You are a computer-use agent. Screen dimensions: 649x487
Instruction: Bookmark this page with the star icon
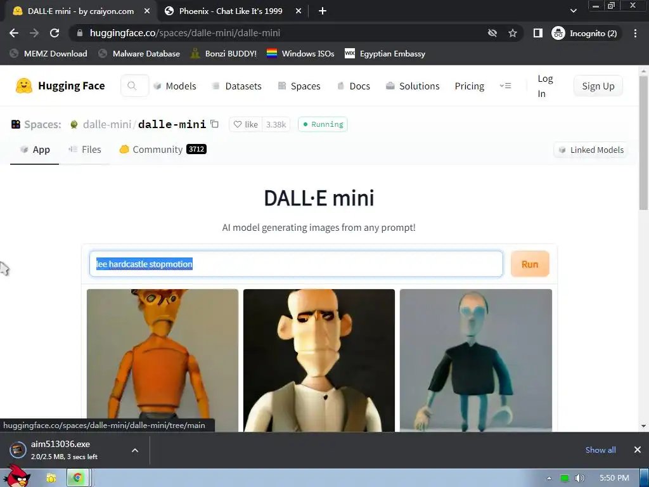click(513, 33)
